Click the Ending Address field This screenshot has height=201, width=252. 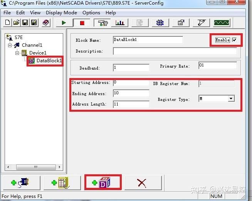point(131,93)
